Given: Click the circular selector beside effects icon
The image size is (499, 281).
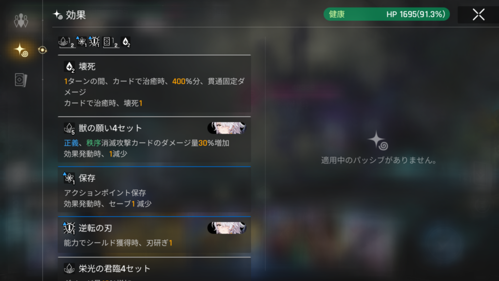Looking at the screenshot, I should point(42,50).
